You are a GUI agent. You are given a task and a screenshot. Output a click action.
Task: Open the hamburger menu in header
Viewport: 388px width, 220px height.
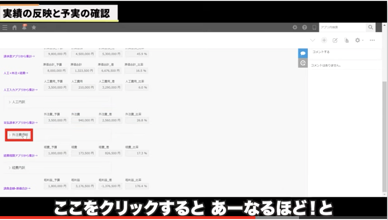[x=5, y=28]
